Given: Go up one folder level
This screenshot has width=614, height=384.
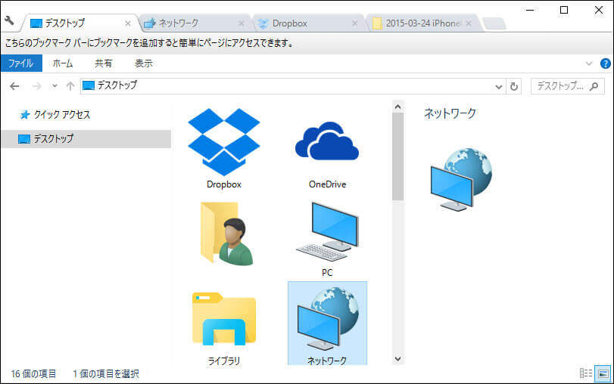Looking at the screenshot, I should click(70, 86).
